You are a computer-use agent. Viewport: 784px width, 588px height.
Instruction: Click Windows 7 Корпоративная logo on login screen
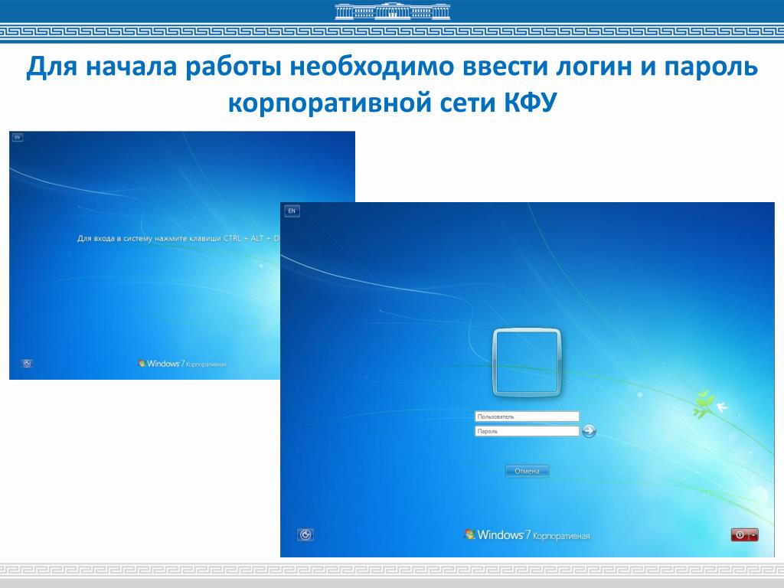(527, 535)
